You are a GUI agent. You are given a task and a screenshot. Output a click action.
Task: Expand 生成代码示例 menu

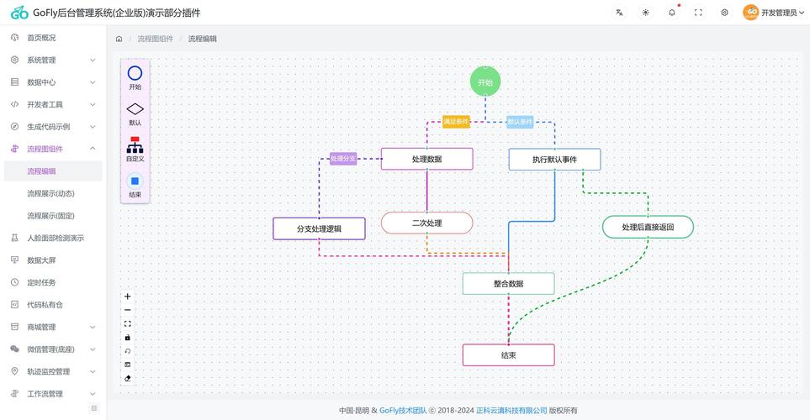click(53, 126)
